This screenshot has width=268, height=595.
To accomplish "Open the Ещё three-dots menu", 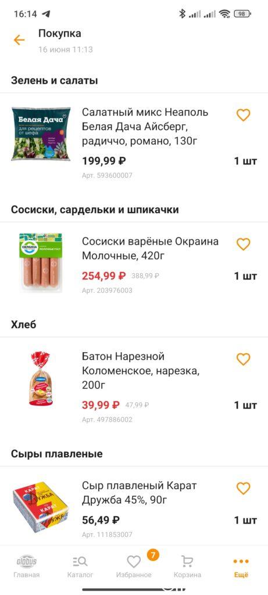I will point(241,567).
